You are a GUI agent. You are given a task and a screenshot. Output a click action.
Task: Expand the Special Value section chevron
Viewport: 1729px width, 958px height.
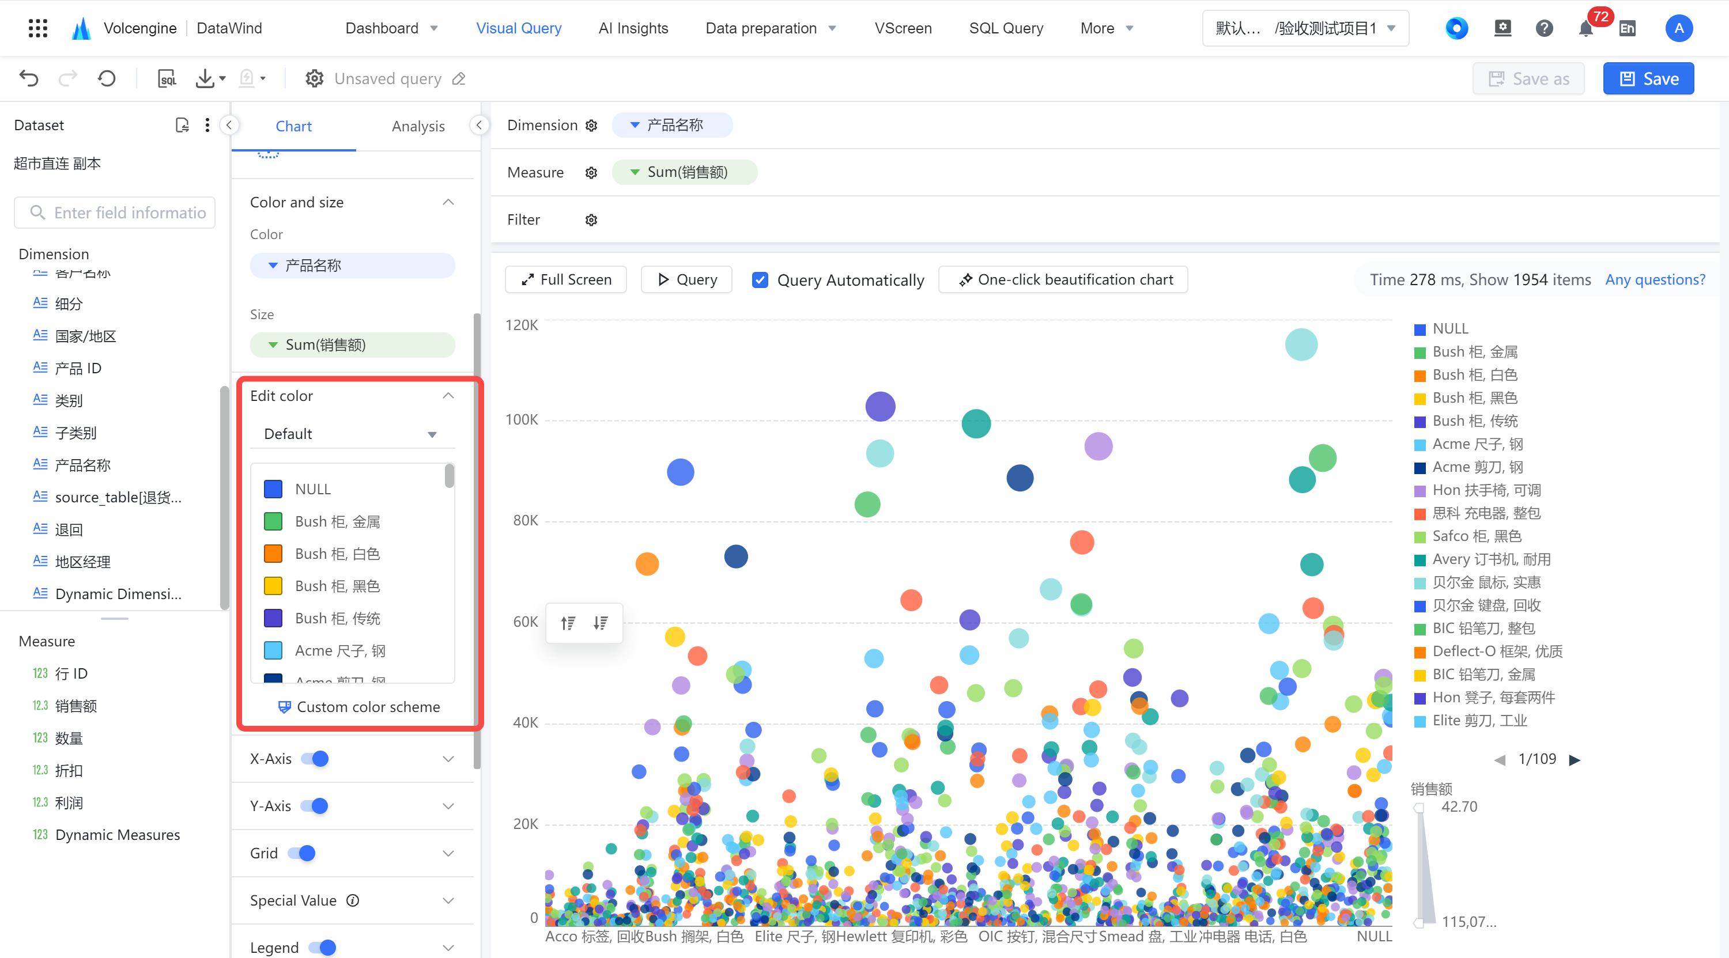448,900
